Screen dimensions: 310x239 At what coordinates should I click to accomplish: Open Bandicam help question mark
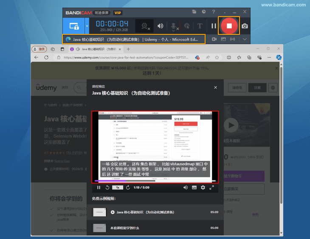coord(214,12)
